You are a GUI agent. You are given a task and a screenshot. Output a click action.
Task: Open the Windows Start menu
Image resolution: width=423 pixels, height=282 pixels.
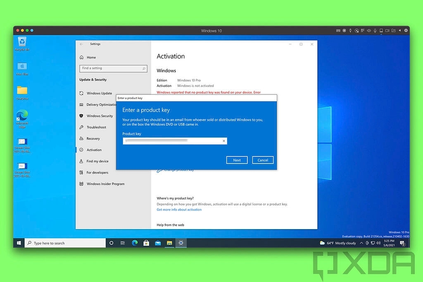(x=19, y=243)
